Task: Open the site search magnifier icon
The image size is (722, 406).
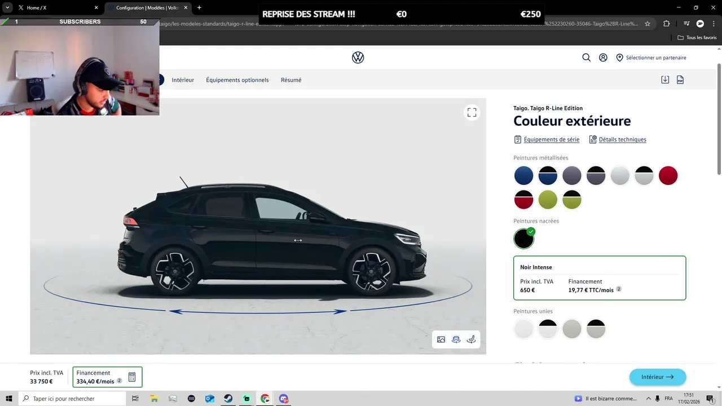Action: [x=586, y=58]
